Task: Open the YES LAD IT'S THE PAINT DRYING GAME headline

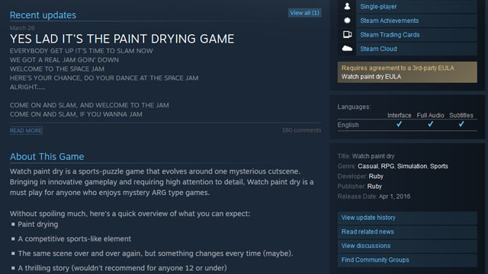Action: click(122, 39)
